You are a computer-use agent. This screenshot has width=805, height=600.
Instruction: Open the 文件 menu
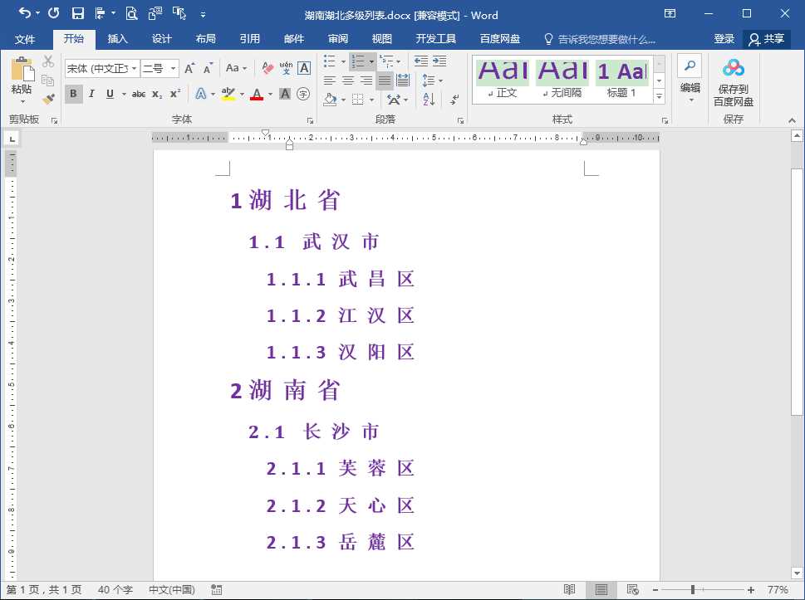(26, 38)
